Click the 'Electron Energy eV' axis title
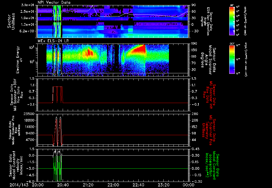Viewport: 272px width, 188px height. click(x=19, y=60)
